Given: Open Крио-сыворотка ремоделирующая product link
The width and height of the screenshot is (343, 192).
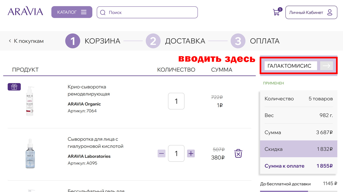Looking at the screenshot, I should (x=89, y=90).
